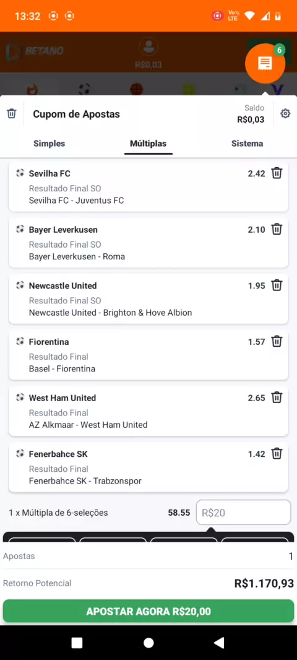Tap the Android back navigation button

(x=219, y=643)
